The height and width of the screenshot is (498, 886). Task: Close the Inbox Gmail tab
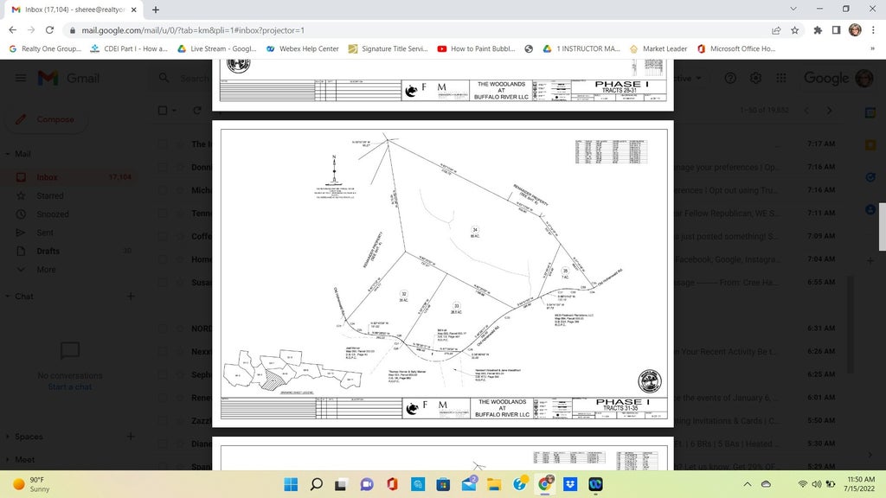pos(134,10)
